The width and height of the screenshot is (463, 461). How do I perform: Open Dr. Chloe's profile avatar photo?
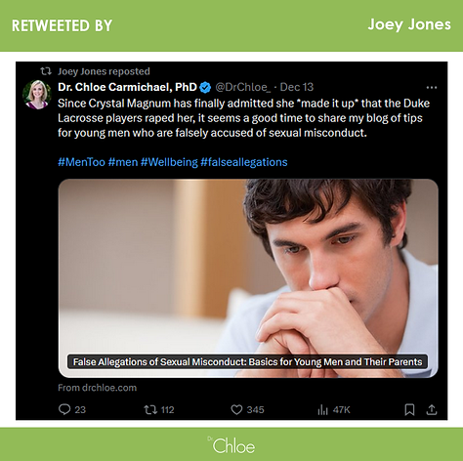(37, 95)
